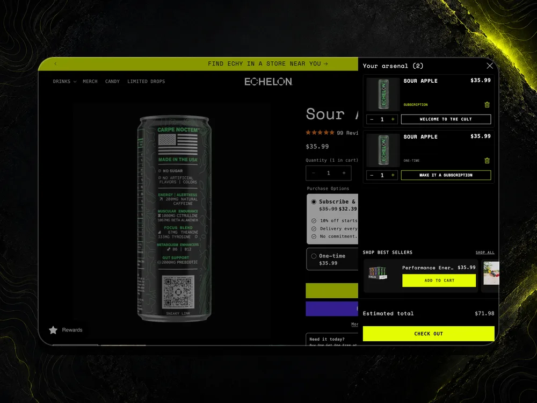Open the Performance Energy product thumbnail
This screenshot has width=537, height=403.
click(378, 273)
